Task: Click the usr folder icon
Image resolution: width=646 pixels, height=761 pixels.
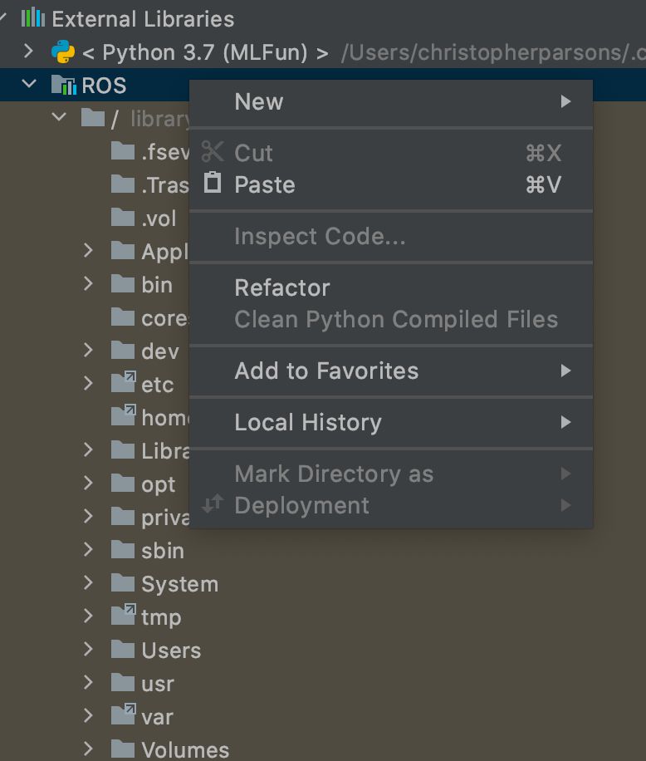Action: click(123, 683)
